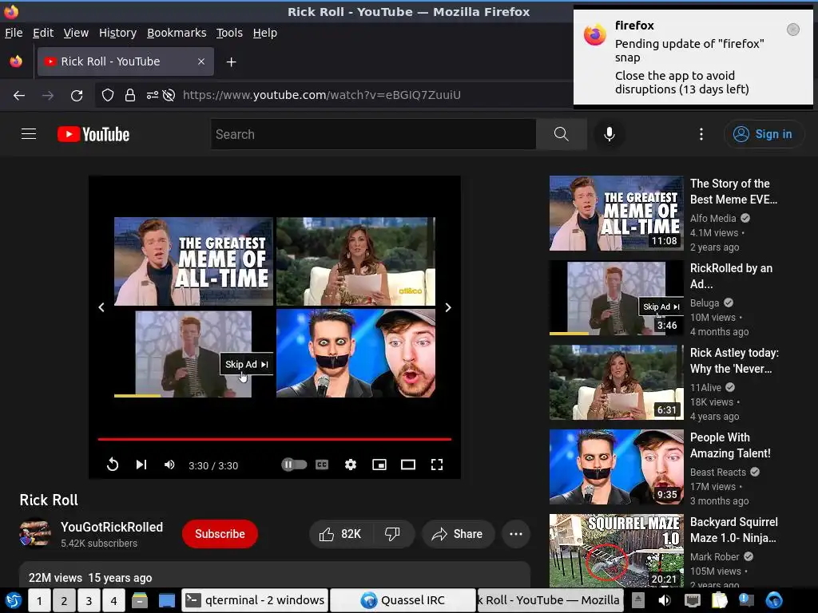Open the Rick Astley today sidebar thumbnail
Image resolution: width=818 pixels, height=613 pixels.
616,382
